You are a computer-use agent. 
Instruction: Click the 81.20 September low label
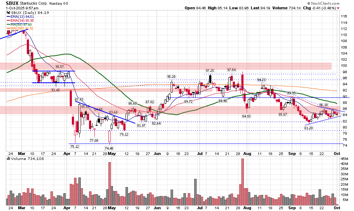(308, 128)
